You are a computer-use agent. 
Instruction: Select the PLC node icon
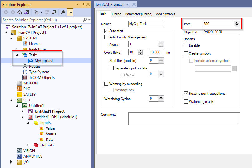pyautogui.click(x=19, y=89)
